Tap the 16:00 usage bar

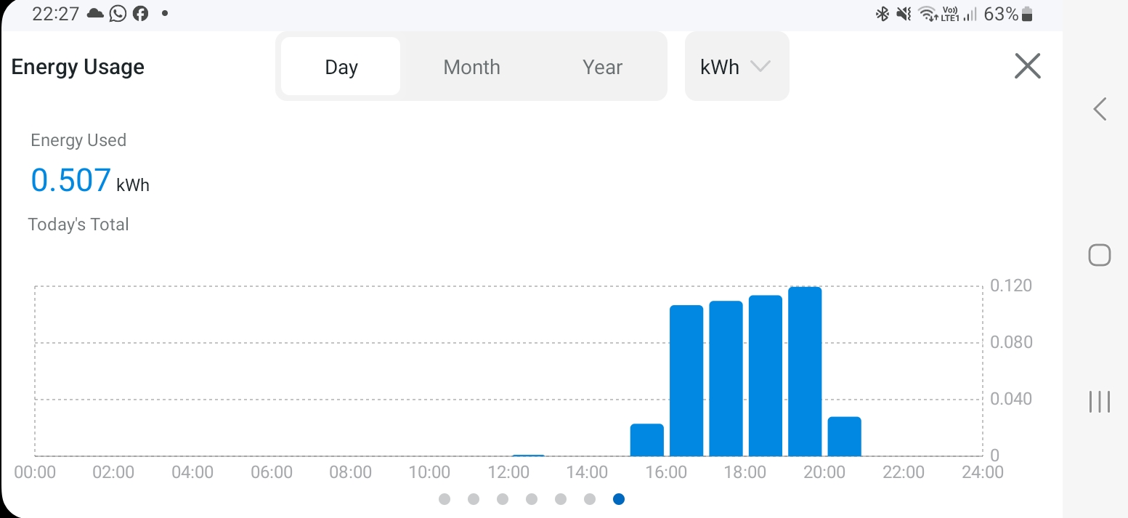pos(686,381)
